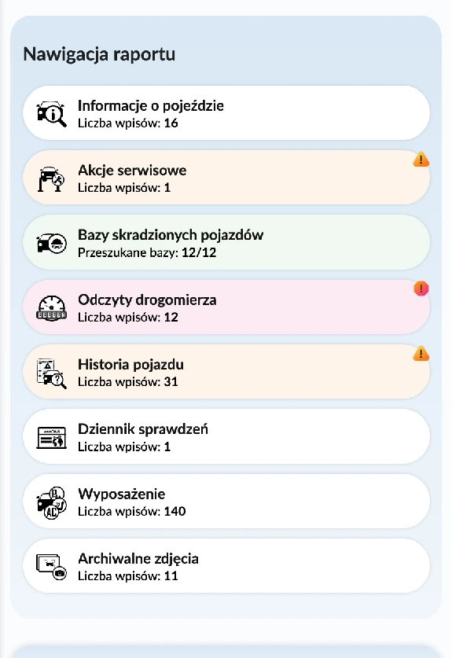Click the equipment AC car icon

click(51, 502)
